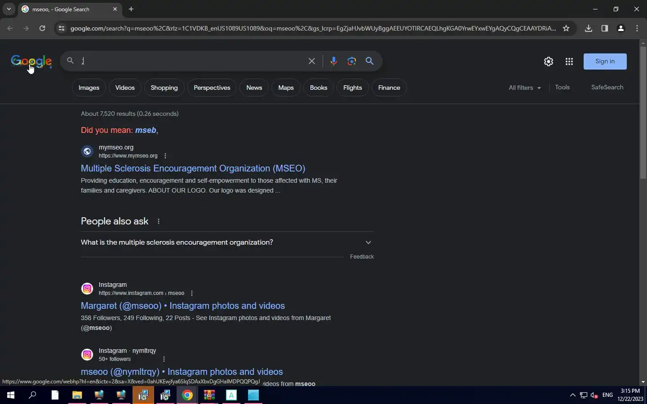Open Multiple Sclerosis Encouragement Organization result
647x404 pixels.
193,168
